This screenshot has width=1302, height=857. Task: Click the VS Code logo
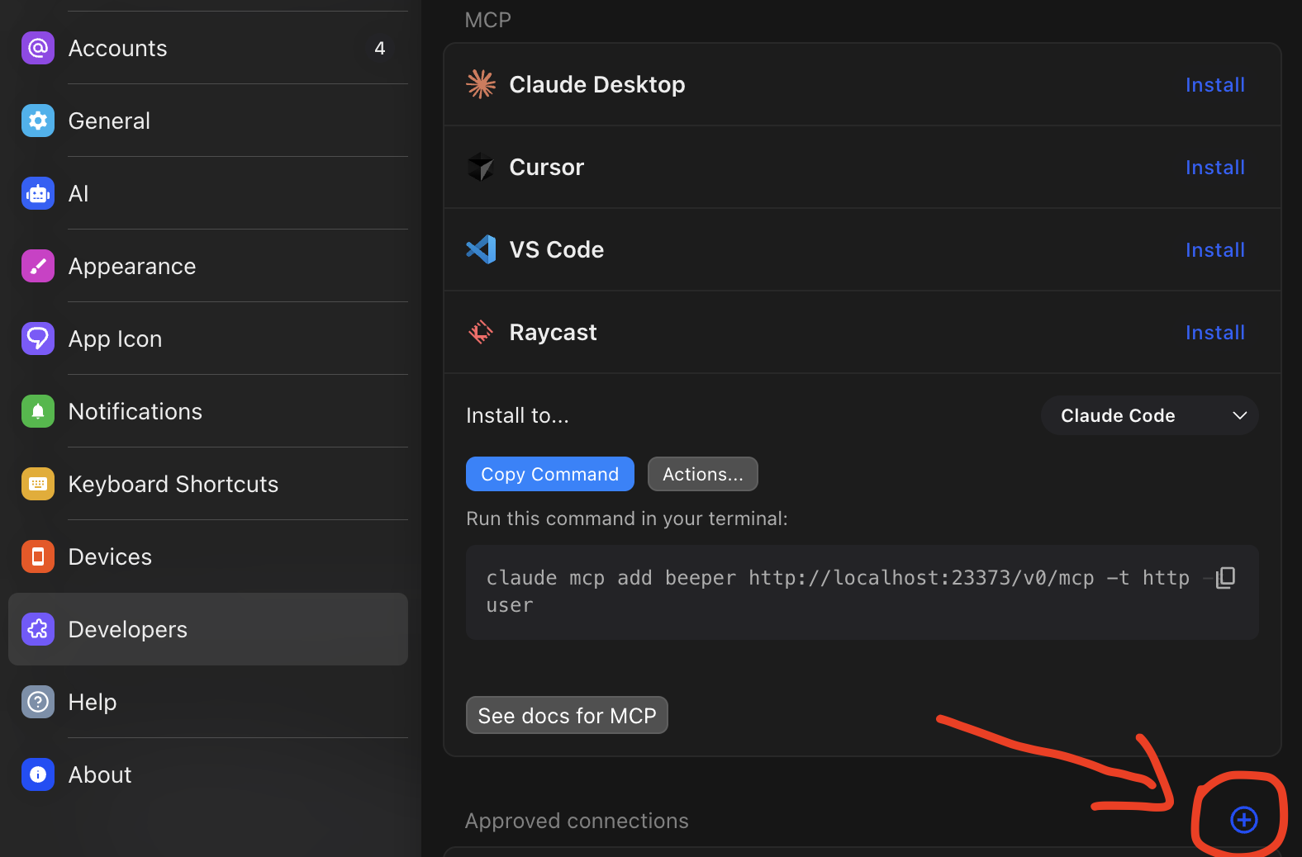click(481, 249)
